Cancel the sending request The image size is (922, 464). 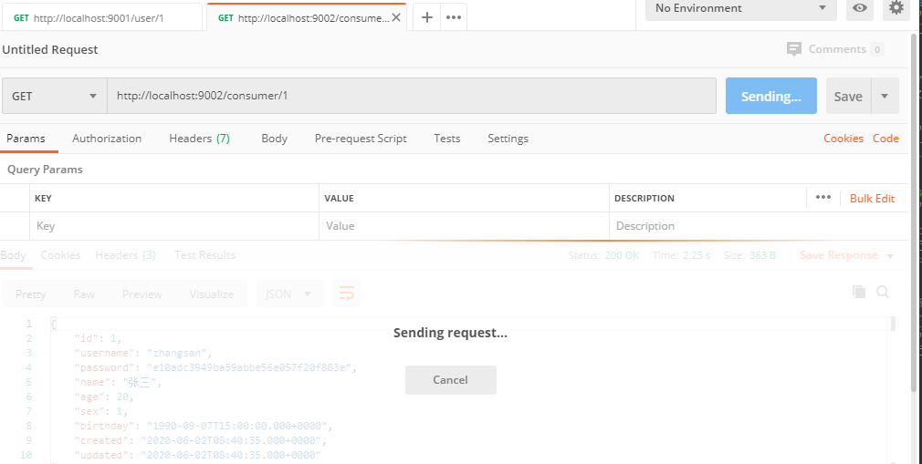[x=450, y=380]
